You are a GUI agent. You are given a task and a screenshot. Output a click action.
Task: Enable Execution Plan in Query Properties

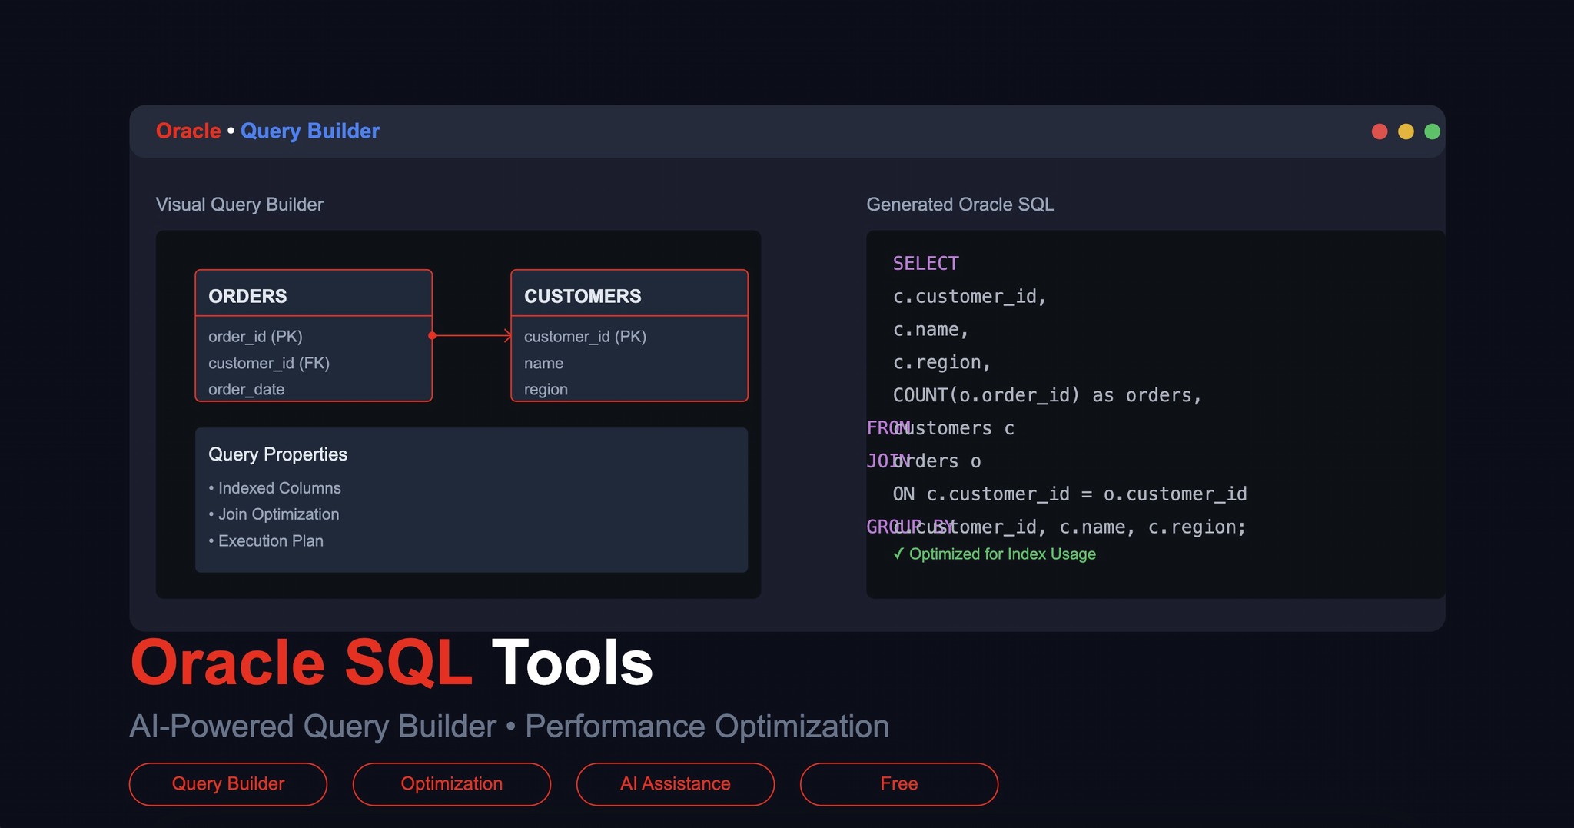[268, 540]
